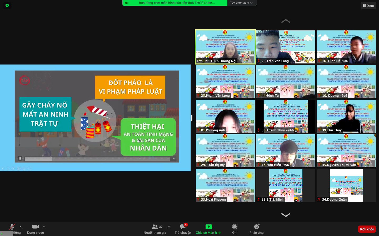Unmute the microphone in the toolbar

pyautogui.click(x=12, y=227)
